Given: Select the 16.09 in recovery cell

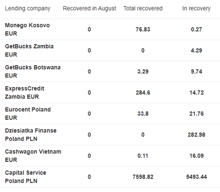Looking at the screenshot, I should click(x=196, y=156).
